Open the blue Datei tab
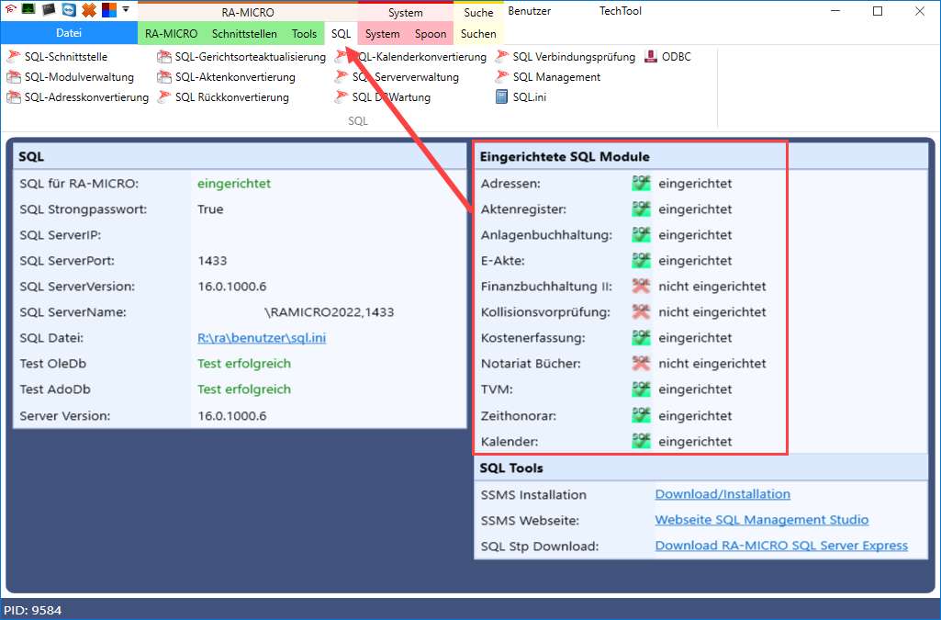The width and height of the screenshot is (941, 620). point(69,33)
